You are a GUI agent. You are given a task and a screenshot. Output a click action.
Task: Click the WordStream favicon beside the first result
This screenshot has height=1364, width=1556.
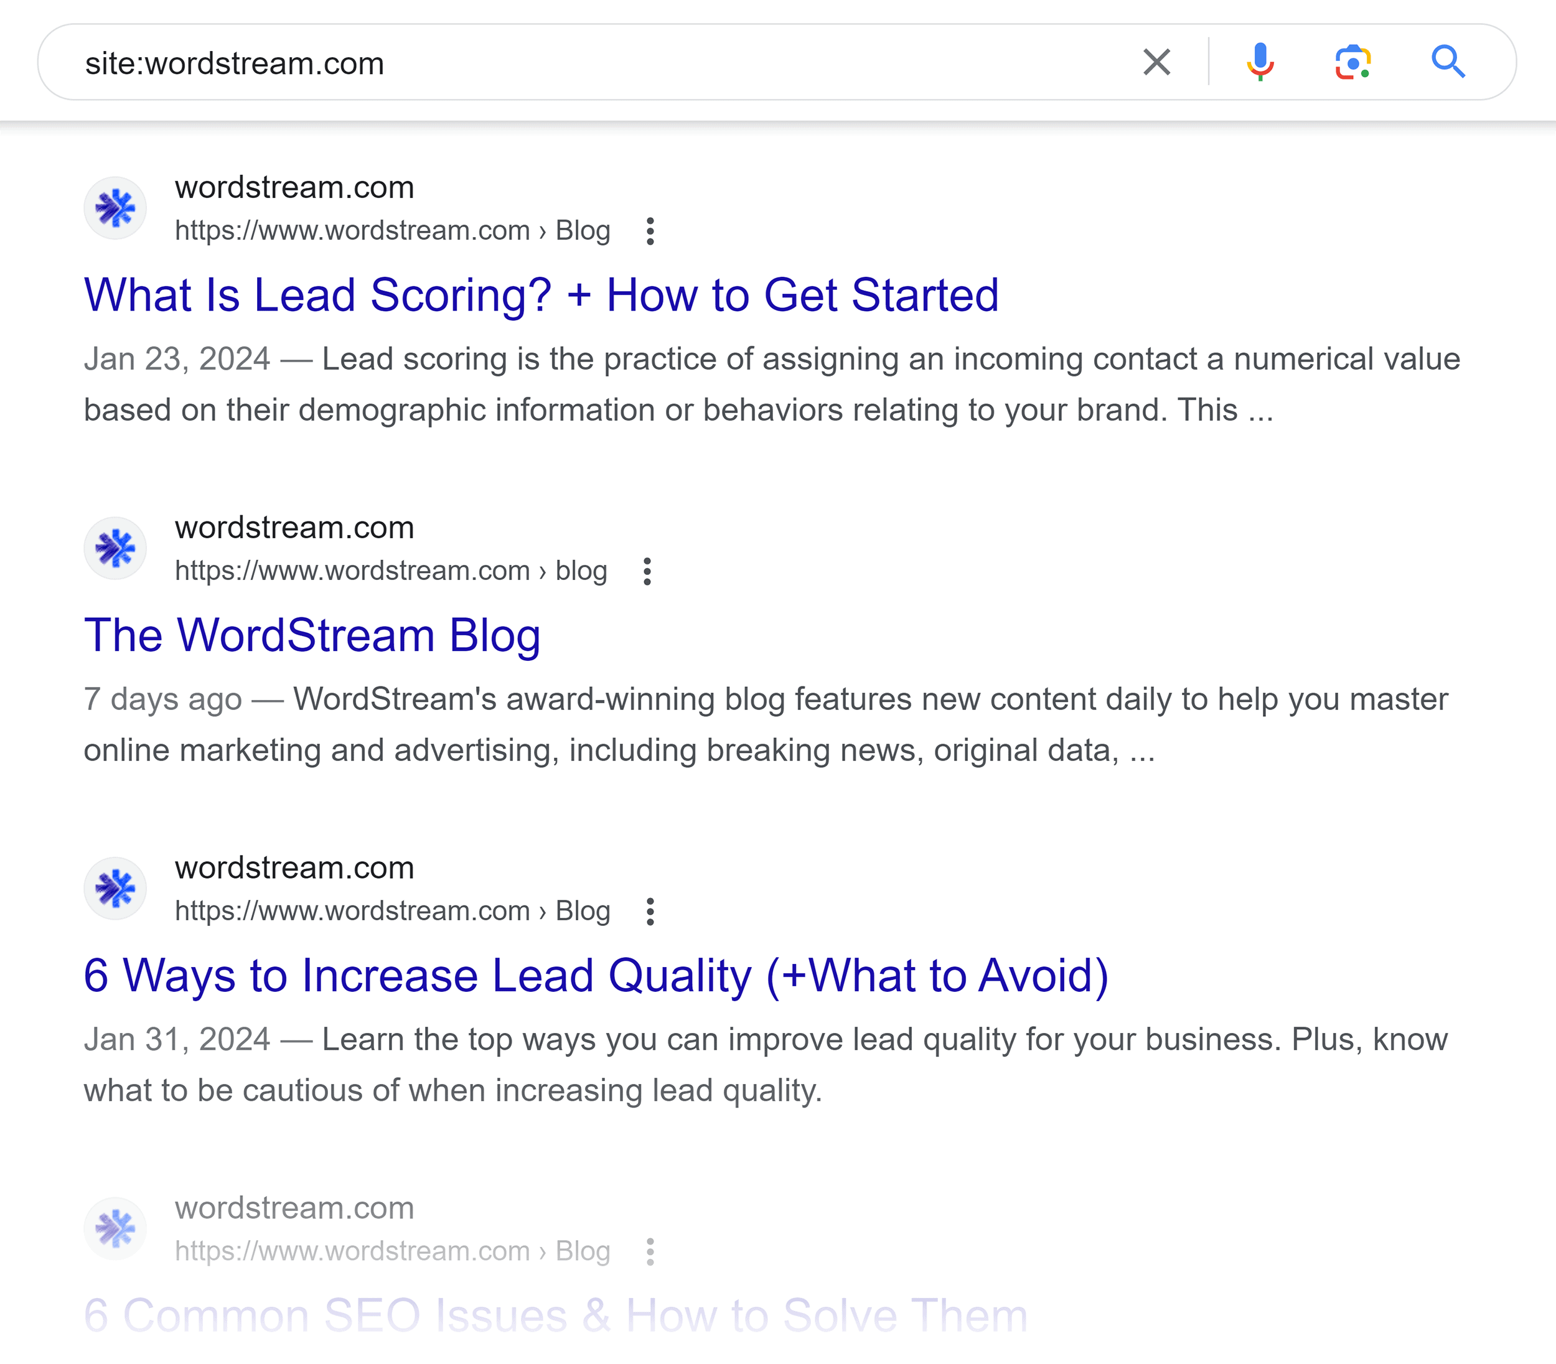[115, 207]
